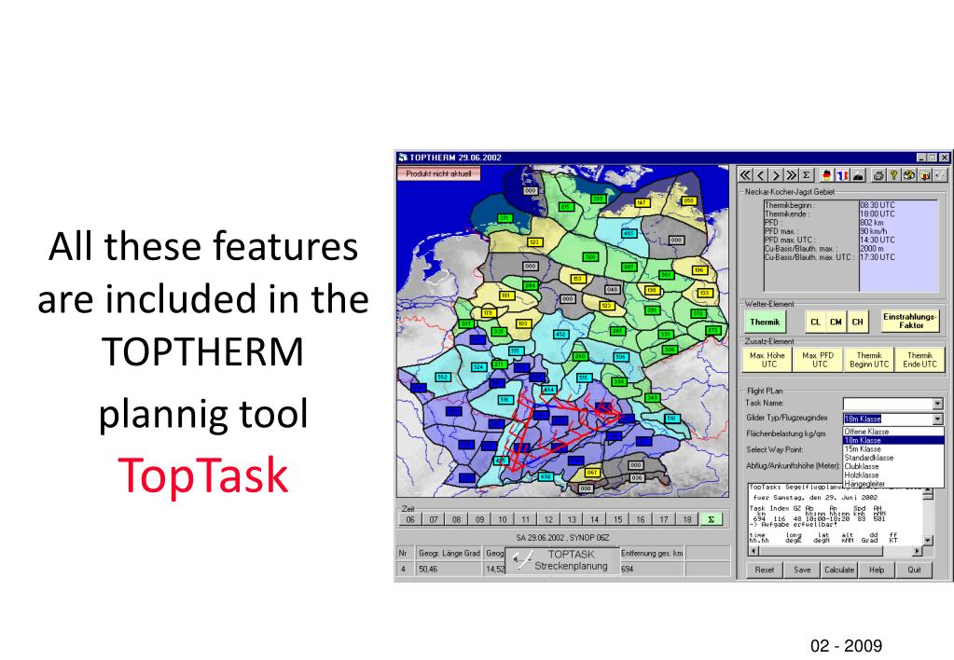
Task: Click the '08:30 UTC' Thermikbeginn value
Action: click(x=878, y=206)
